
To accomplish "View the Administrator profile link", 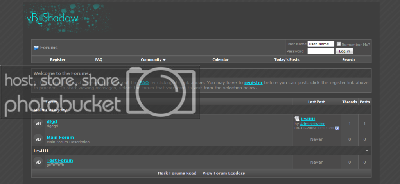I will [312, 124].
